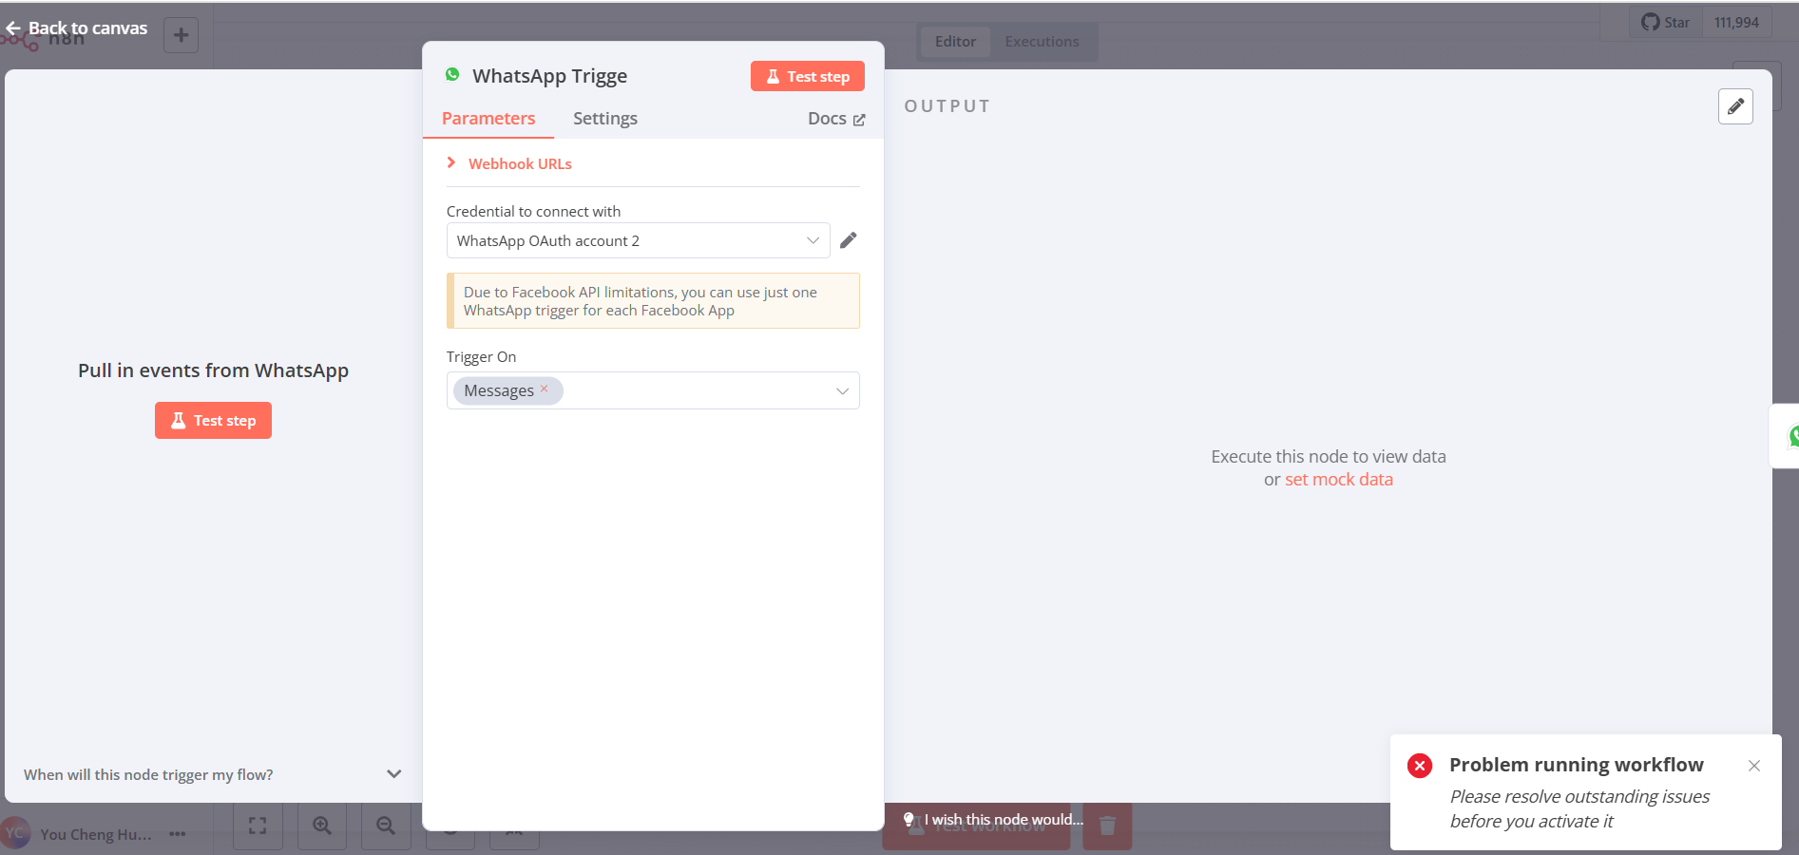Screen dimensions: 1799x855
Task: Open Trigger On dropdown arrow
Action: [842, 391]
